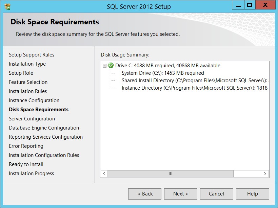Select the Database Engine Configuration step

click(x=44, y=128)
